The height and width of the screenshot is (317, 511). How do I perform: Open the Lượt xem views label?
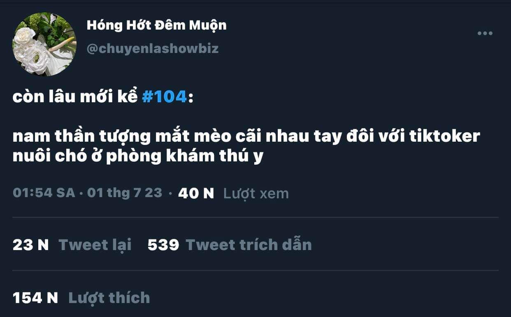tap(256, 193)
